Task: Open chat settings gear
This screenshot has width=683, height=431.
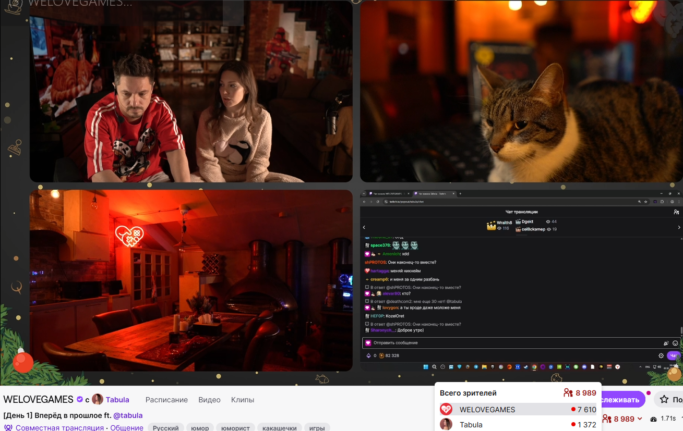Action: (661, 355)
